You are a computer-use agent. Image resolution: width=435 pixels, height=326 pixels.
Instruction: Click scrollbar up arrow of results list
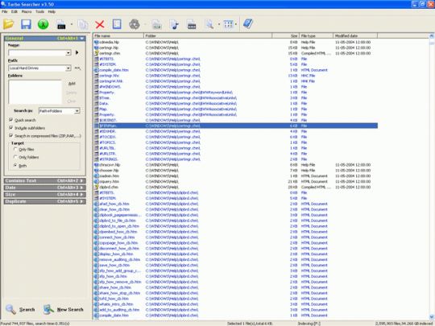pos(432,36)
